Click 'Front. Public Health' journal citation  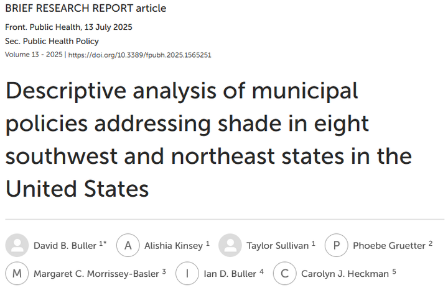41,27
